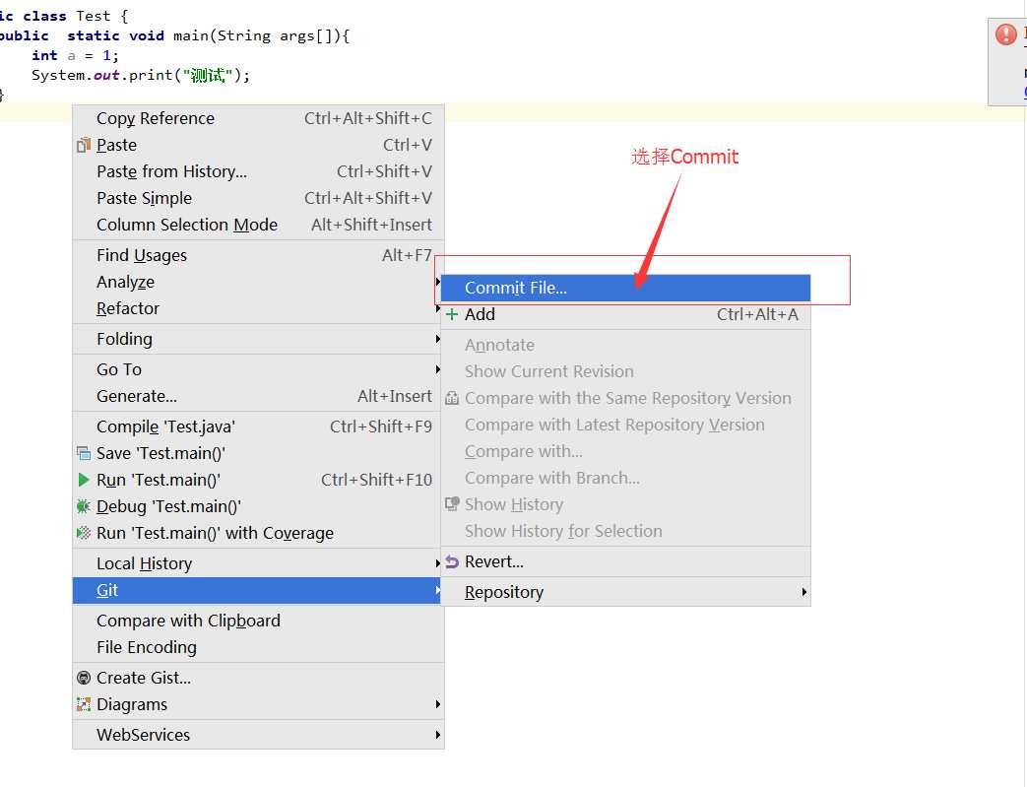Choose Copy Reference menu entry
Viewport: 1027px width, 787px height.
click(258, 118)
